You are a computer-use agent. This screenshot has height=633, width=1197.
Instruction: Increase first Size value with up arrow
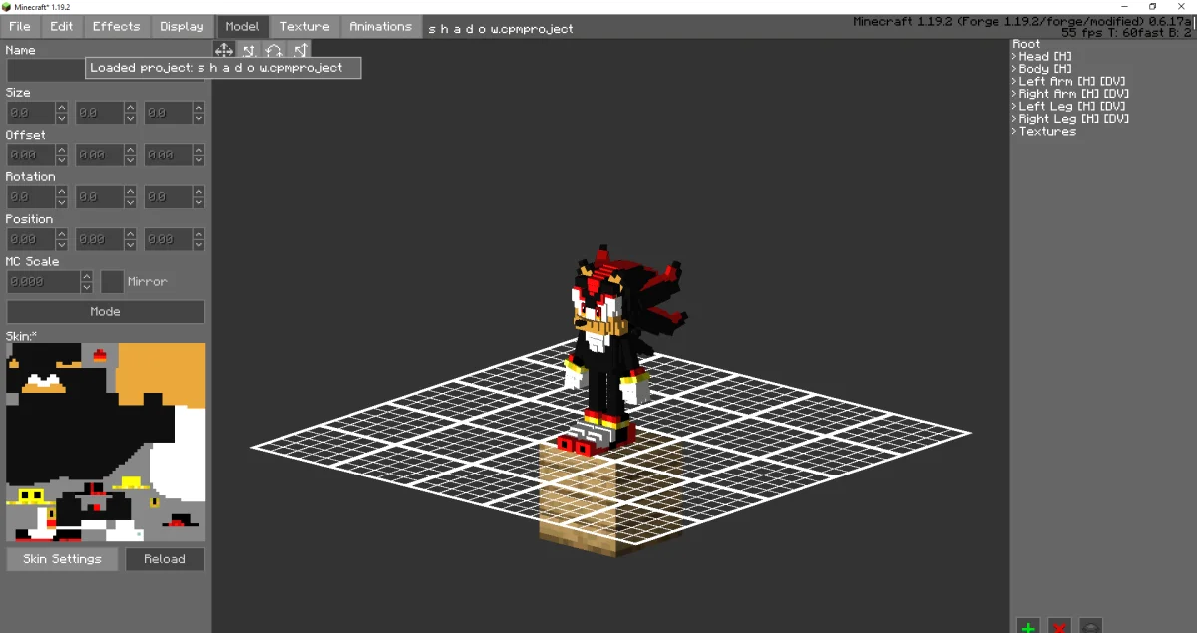tap(62, 108)
